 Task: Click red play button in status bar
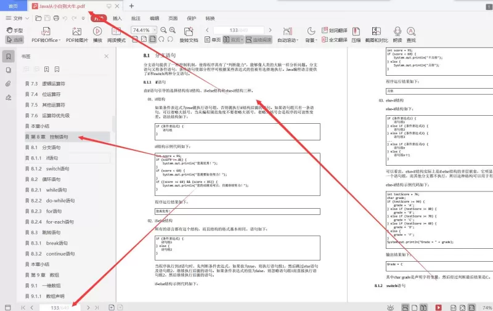point(439,307)
